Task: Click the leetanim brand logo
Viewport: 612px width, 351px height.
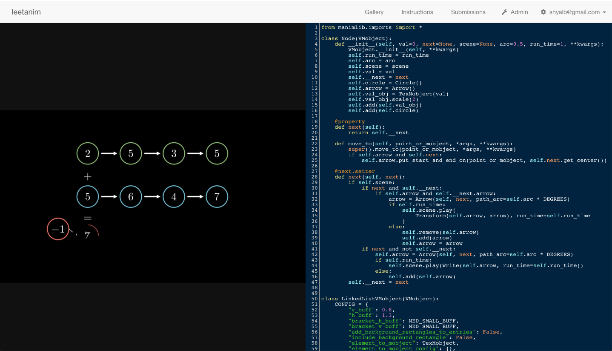Action: [26, 12]
